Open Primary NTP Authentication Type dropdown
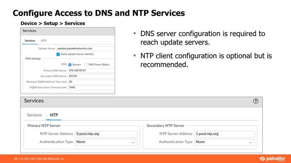The image size is (291, 163). click(106, 142)
